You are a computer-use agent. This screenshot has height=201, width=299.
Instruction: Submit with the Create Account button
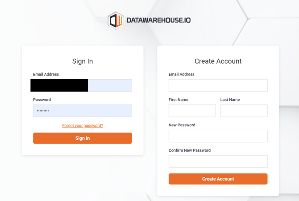[218, 179]
